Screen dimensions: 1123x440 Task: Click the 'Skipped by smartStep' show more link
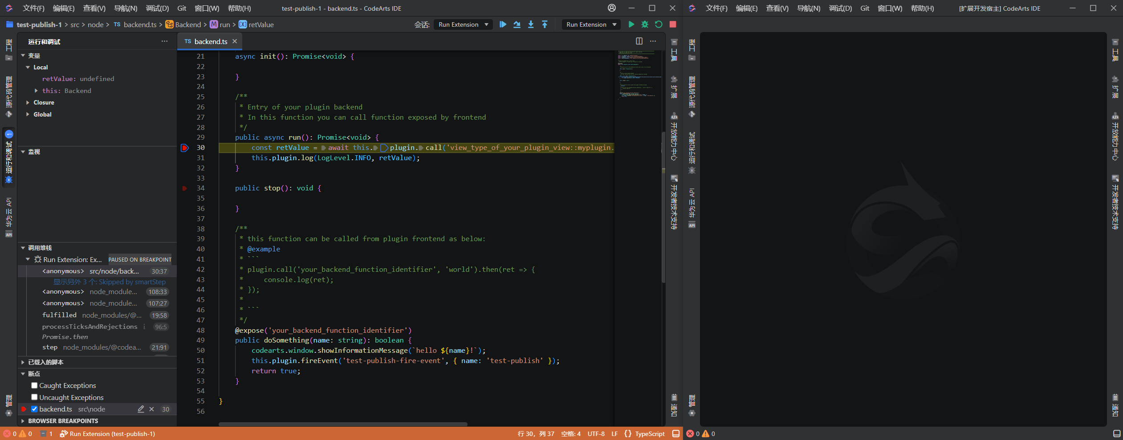(109, 282)
